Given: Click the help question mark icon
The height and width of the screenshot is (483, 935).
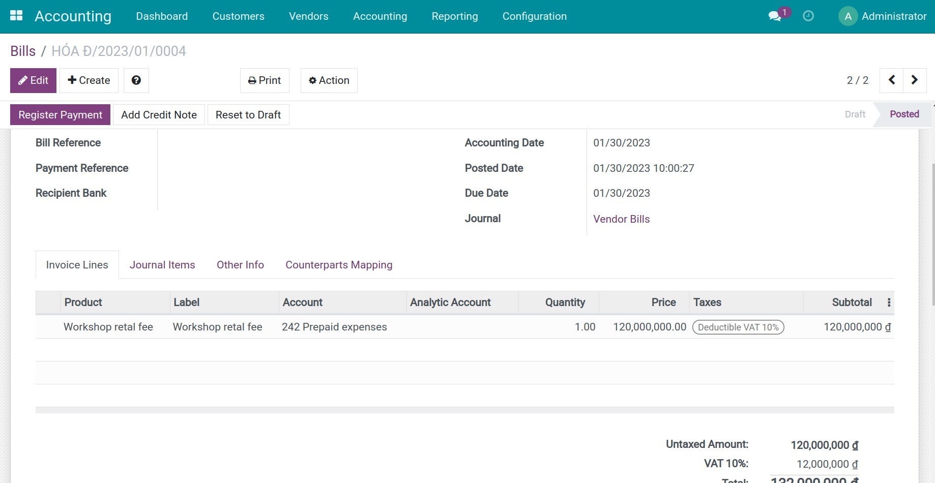Looking at the screenshot, I should click(136, 80).
